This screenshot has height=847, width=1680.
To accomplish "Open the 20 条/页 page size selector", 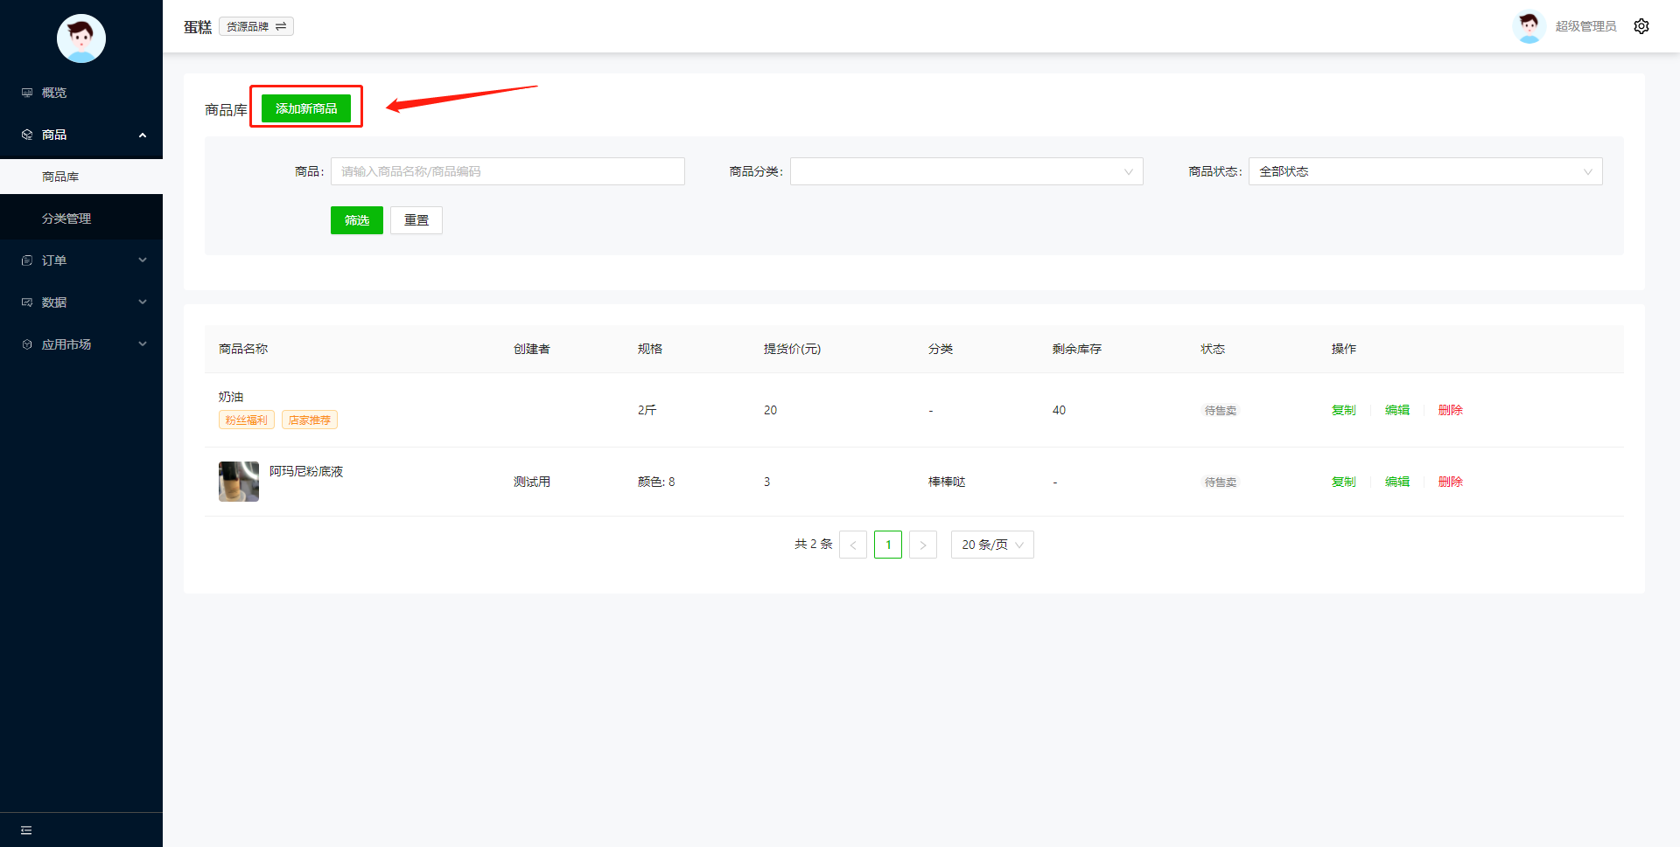I will click(x=992, y=545).
